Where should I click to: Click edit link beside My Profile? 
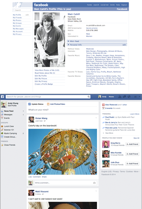27,15
